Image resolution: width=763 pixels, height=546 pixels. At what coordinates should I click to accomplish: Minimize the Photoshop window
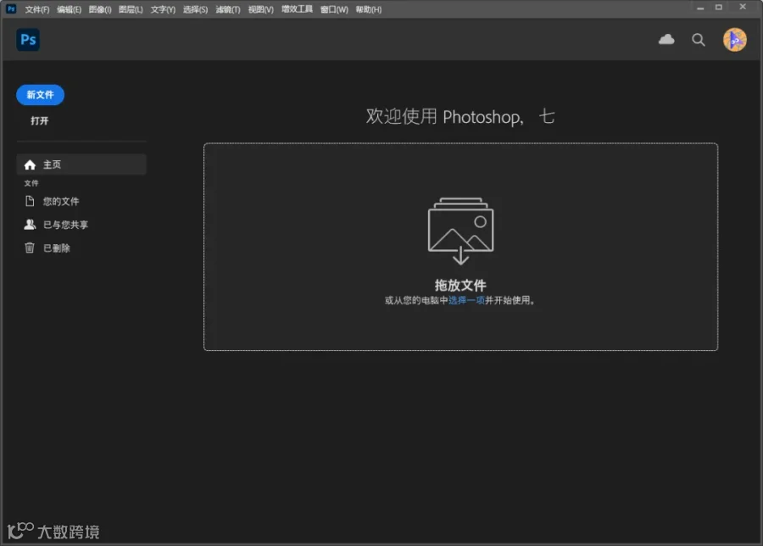pos(700,8)
